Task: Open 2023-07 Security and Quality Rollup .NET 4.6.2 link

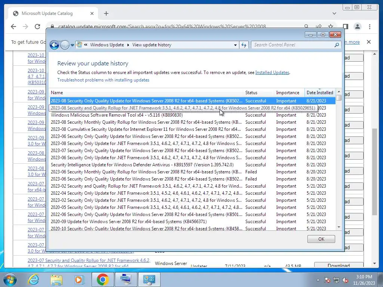Action: [89, 263]
